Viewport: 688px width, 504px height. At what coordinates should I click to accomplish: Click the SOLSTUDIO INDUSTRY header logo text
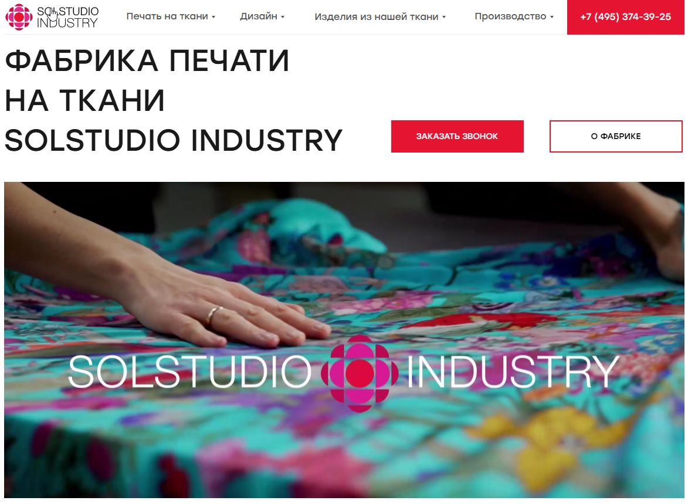pos(67,16)
